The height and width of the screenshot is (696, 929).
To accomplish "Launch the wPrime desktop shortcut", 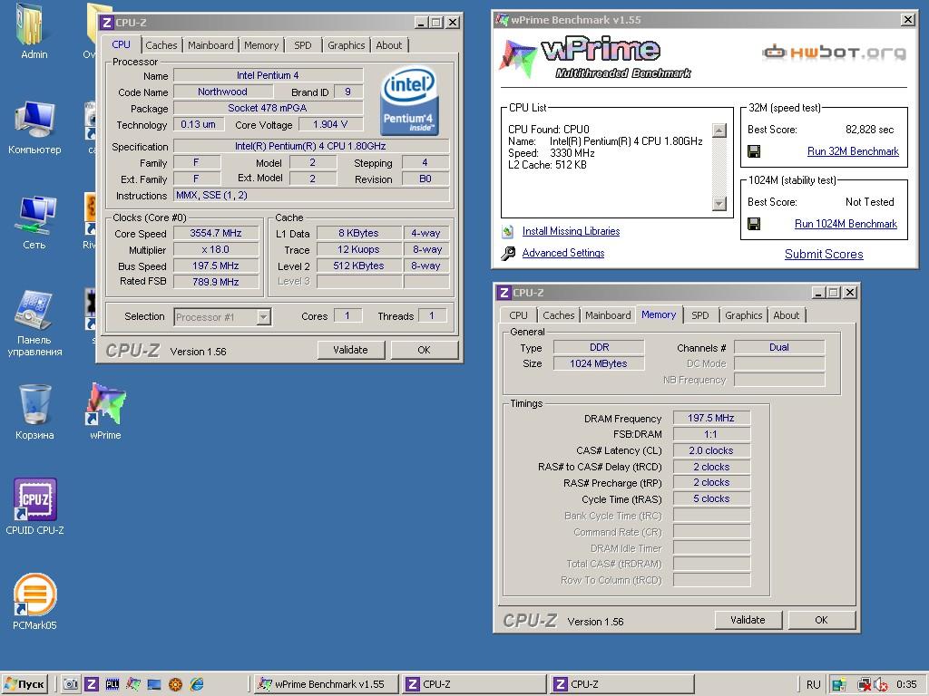I will [105, 412].
